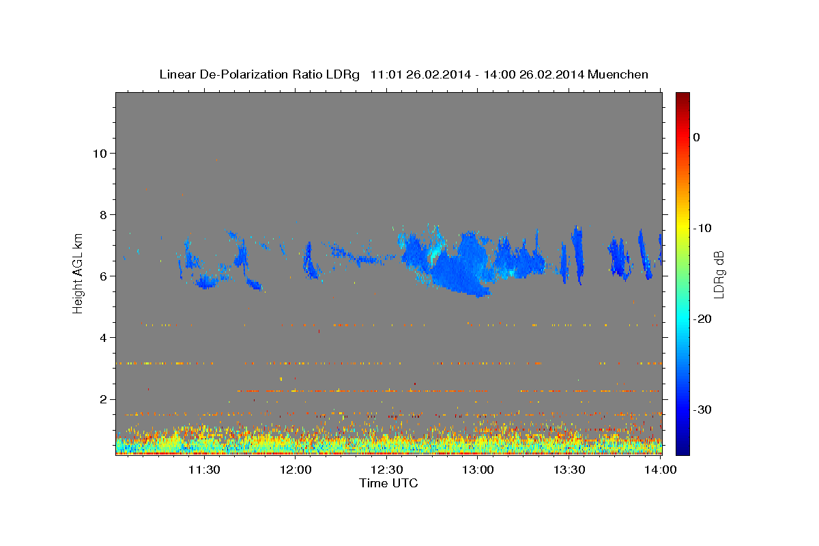This screenshot has width=819, height=546.
Task: Click the colorbar label '0'
Action: coord(697,137)
